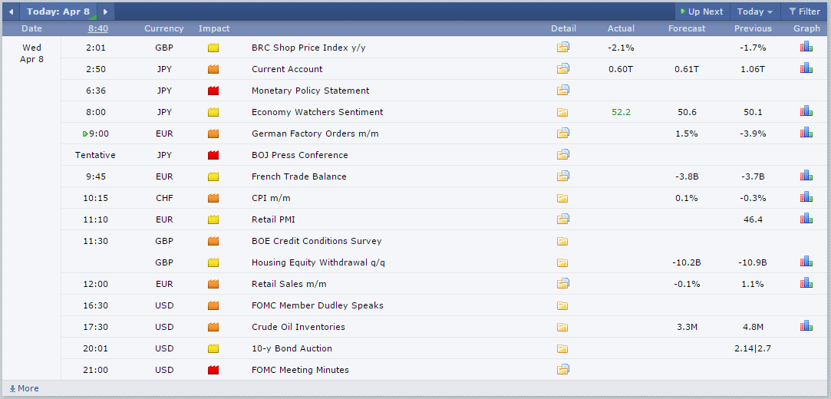
Task: Select the BOJ Press Conference event
Action: pos(300,155)
